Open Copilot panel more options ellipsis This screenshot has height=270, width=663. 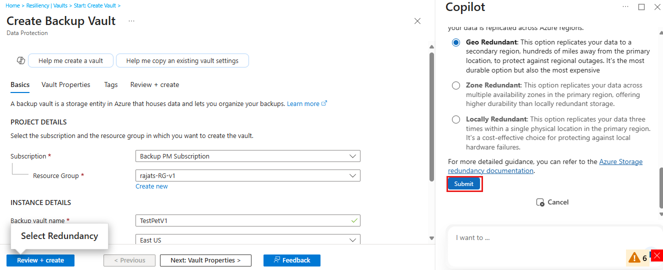point(625,7)
